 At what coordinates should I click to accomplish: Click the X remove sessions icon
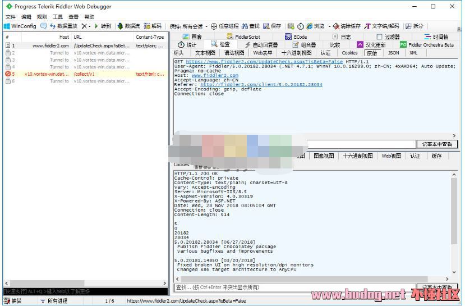(x=84, y=26)
